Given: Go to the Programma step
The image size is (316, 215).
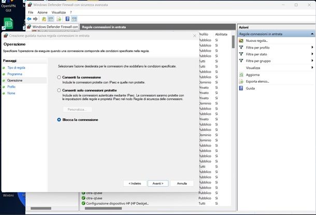Looking at the screenshot, I should [15, 74].
